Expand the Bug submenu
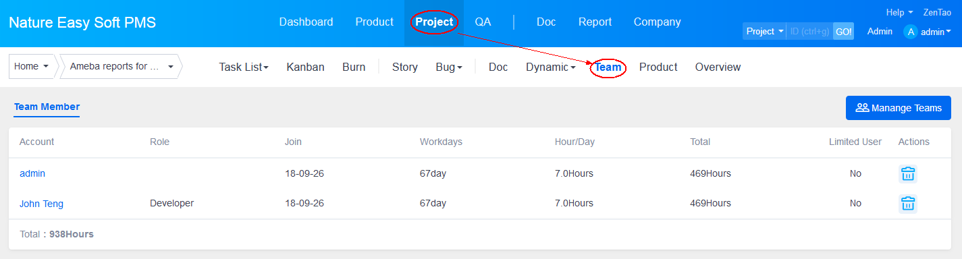 coord(449,67)
